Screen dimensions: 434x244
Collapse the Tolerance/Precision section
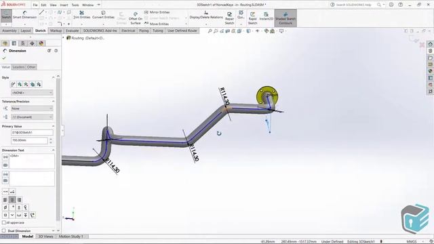click(53, 102)
